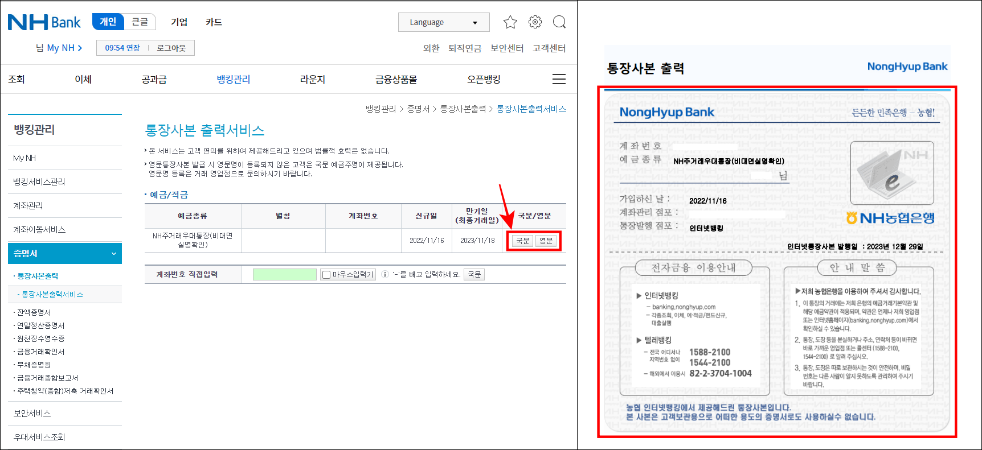Click the 2022/11/16 신규일 cell
The height and width of the screenshot is (450, 982).
tap(427, 240)
